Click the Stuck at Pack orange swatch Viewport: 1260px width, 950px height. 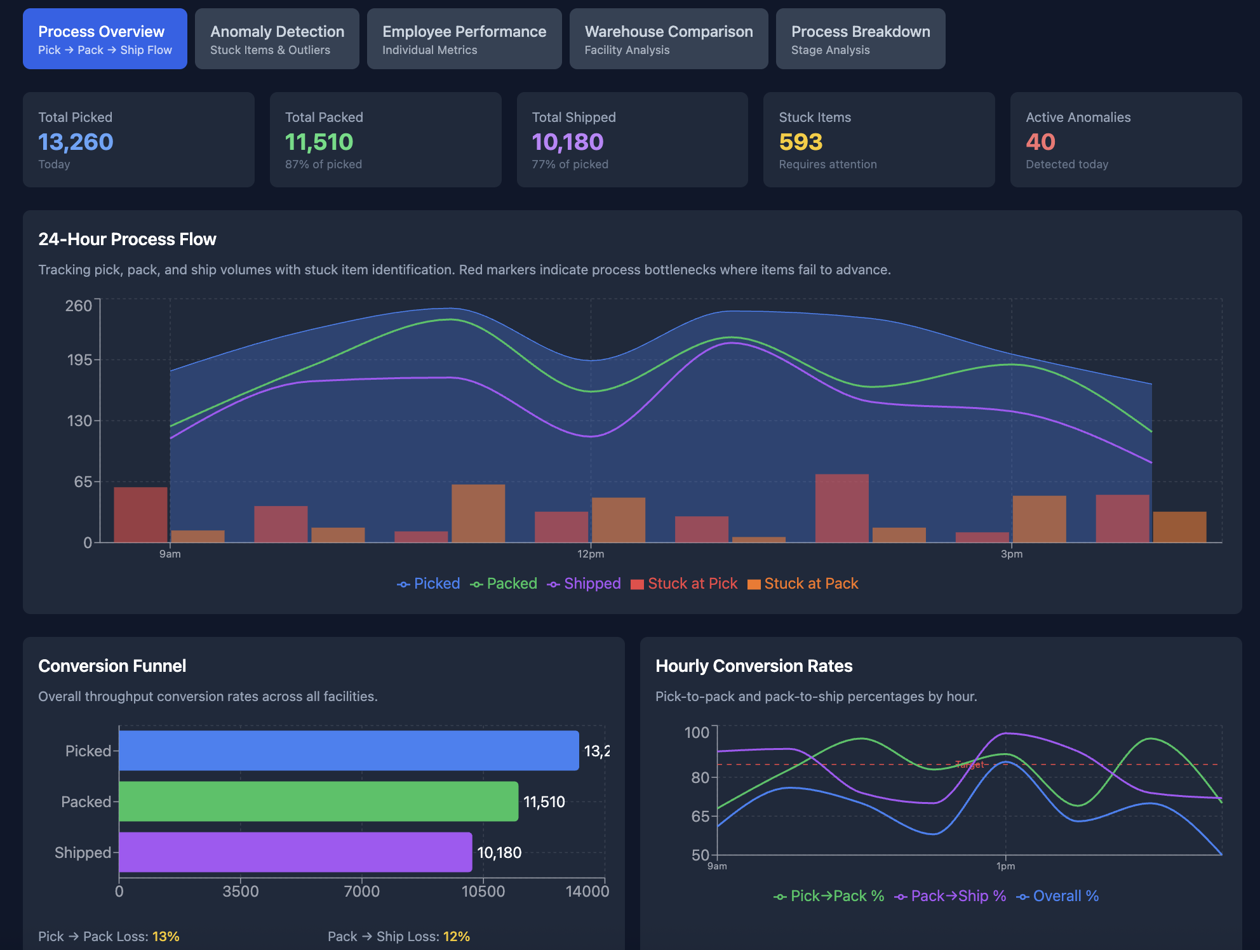(x=754, y=584)
